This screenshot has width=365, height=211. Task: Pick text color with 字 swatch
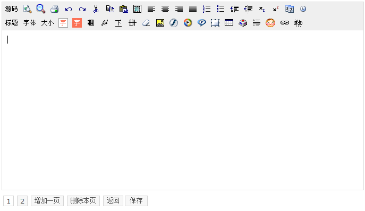(x=63, y=23)
